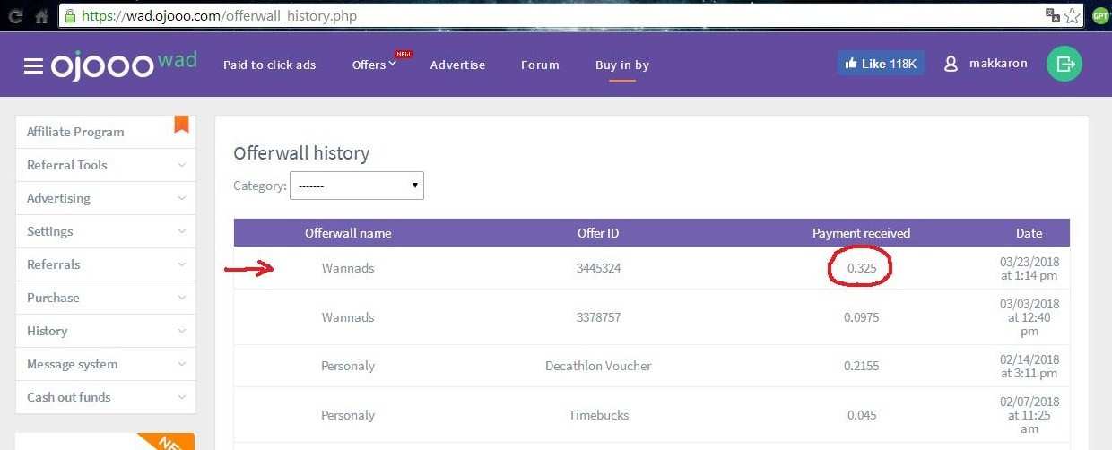This screenshot has width=1112, height=450.
Task: Expand the Settings sidebar section
Action: (x=106, y=231)
